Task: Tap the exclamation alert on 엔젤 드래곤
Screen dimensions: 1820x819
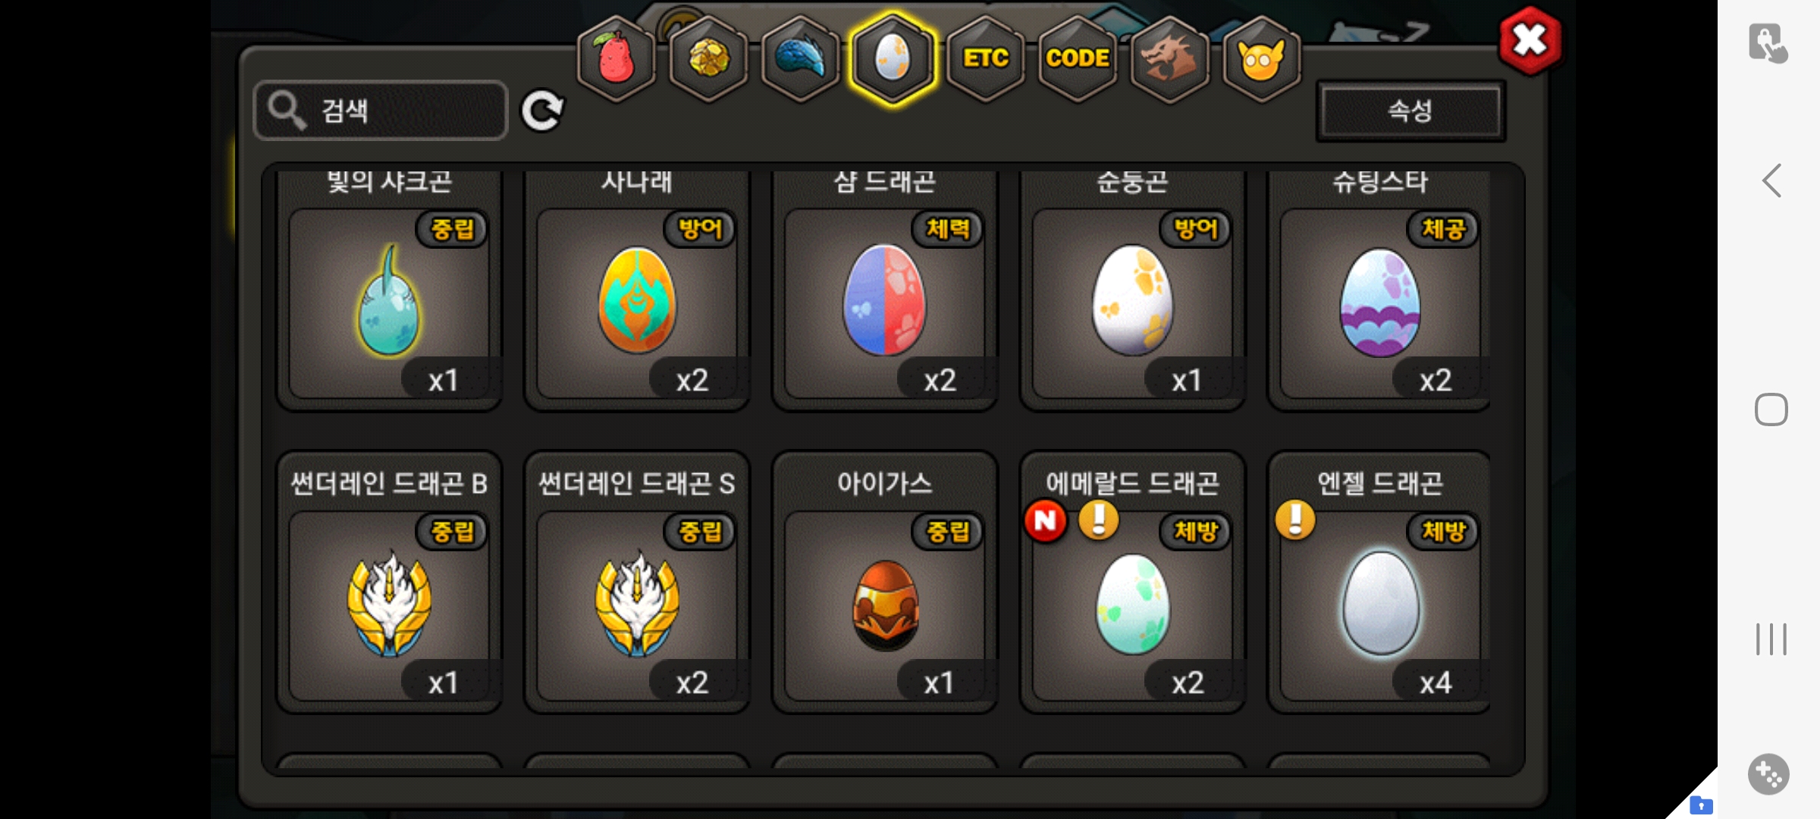Action: click(x=1295, y=520)
